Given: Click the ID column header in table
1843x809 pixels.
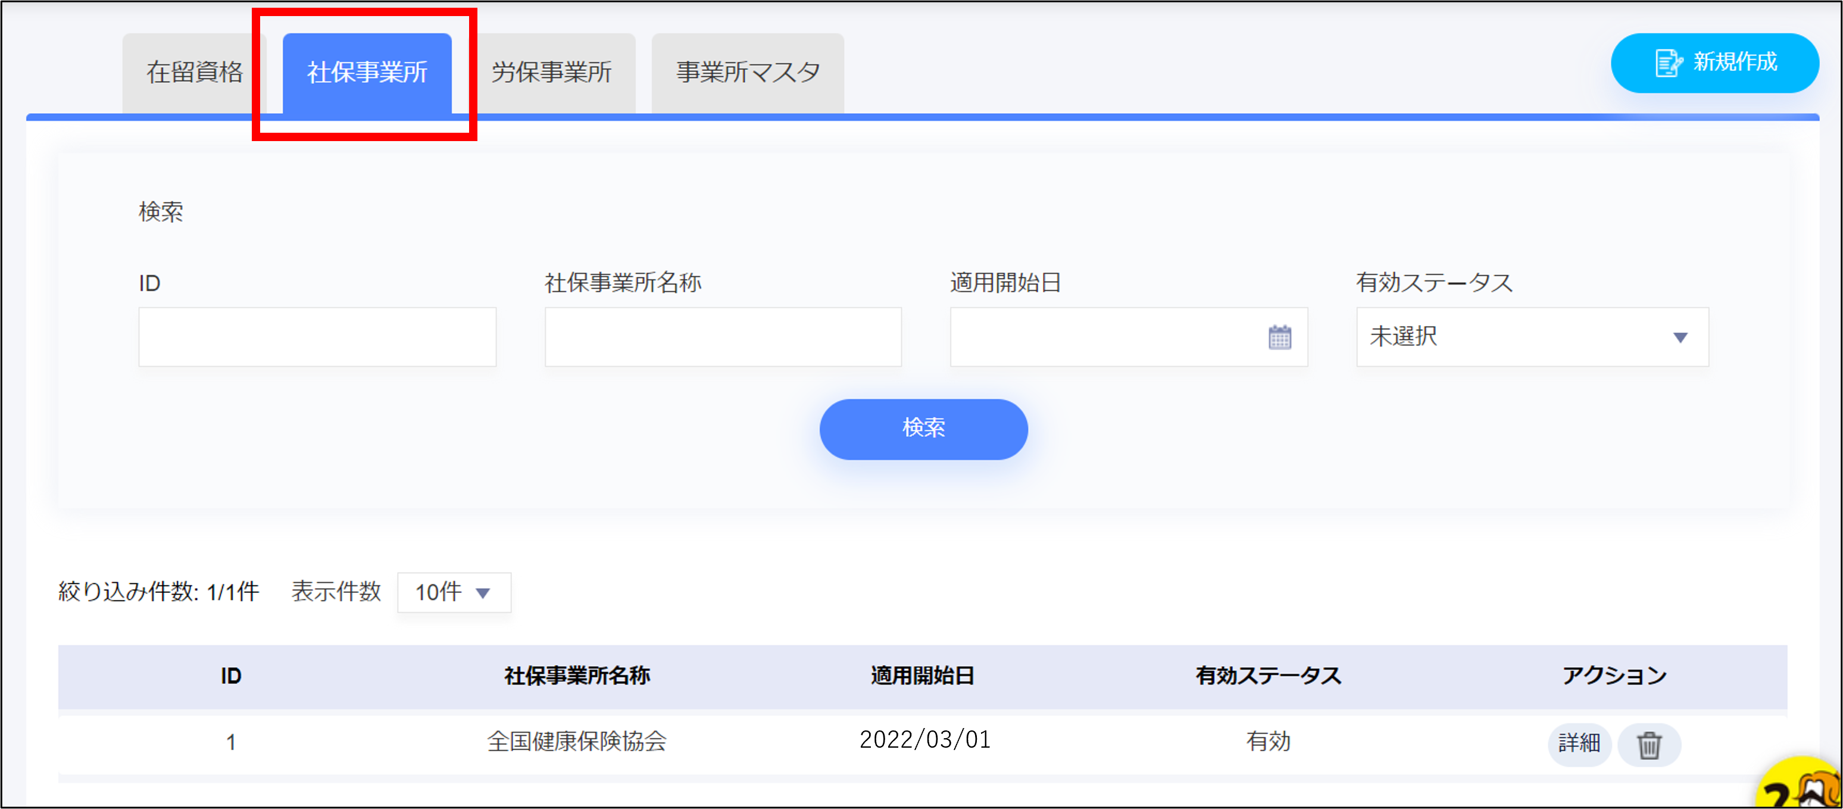Looking at the screenshot, I should point(230,676).
